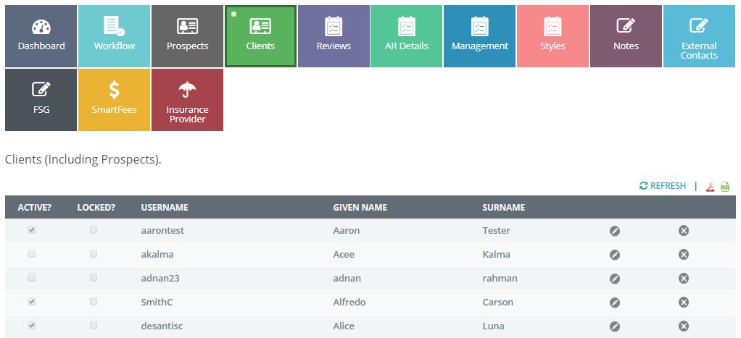Uncheck the Active checkbox for SmithC
Viewport: 741px width, 338px height.
(x=32, y=302)
